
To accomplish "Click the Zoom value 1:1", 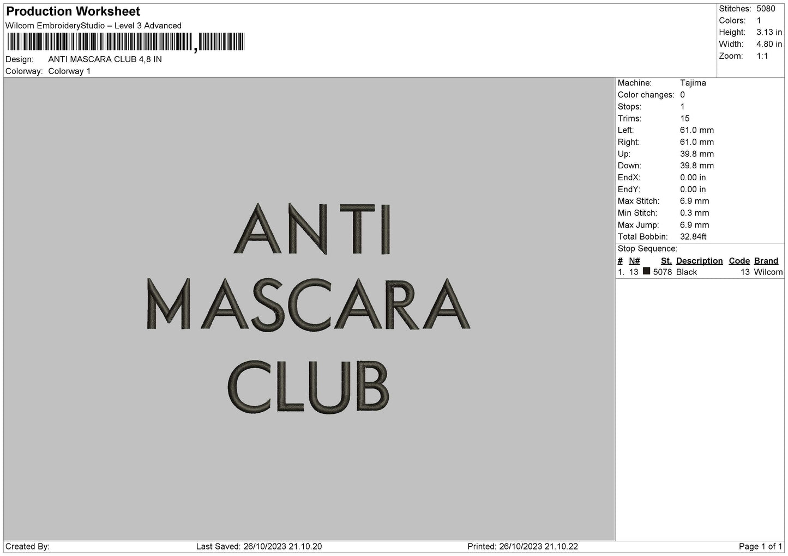I will pos(762,56).
